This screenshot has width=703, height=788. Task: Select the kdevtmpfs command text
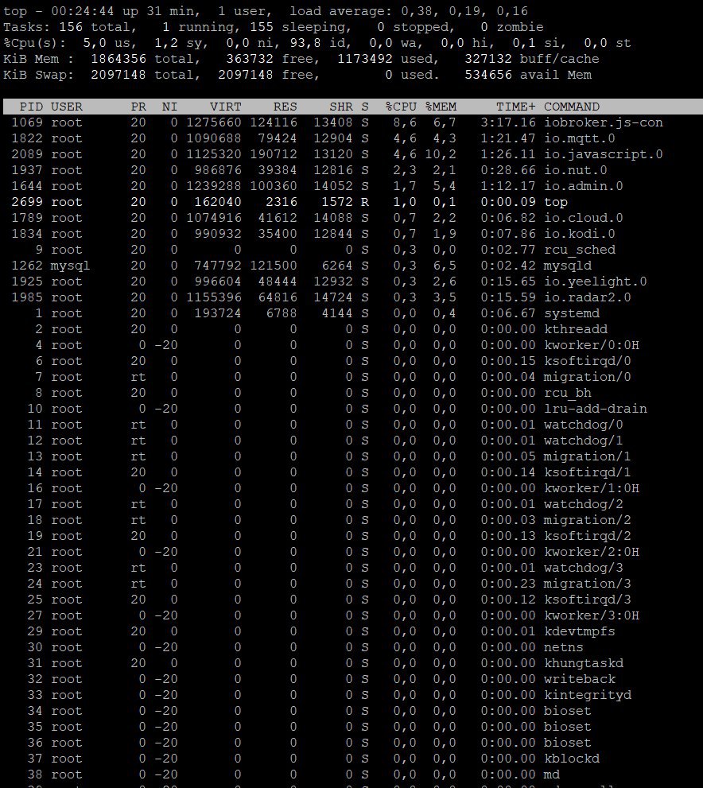pyautogui.click(x=580, y=631)
